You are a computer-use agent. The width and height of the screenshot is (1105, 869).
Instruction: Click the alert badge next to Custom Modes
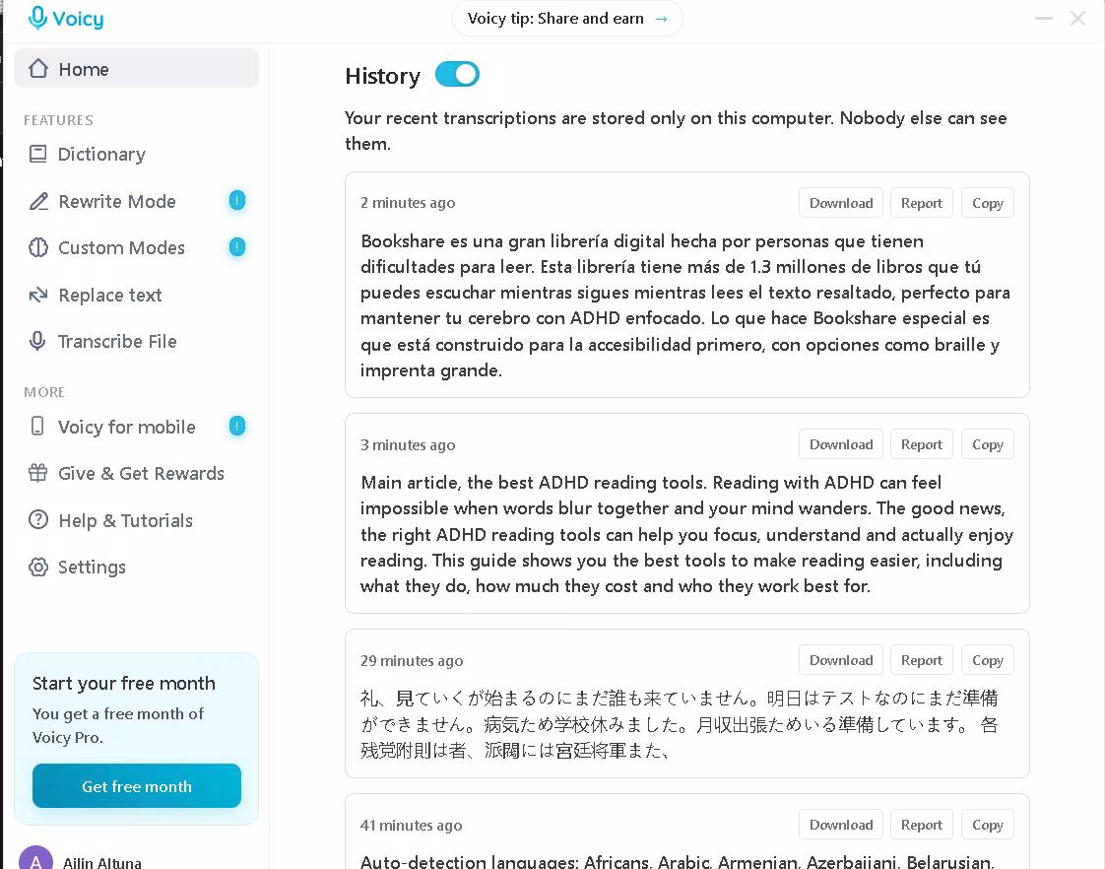tap(237, 247)
